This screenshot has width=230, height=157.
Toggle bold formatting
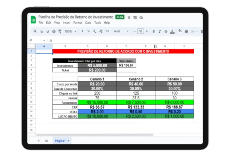pos(154,31)
